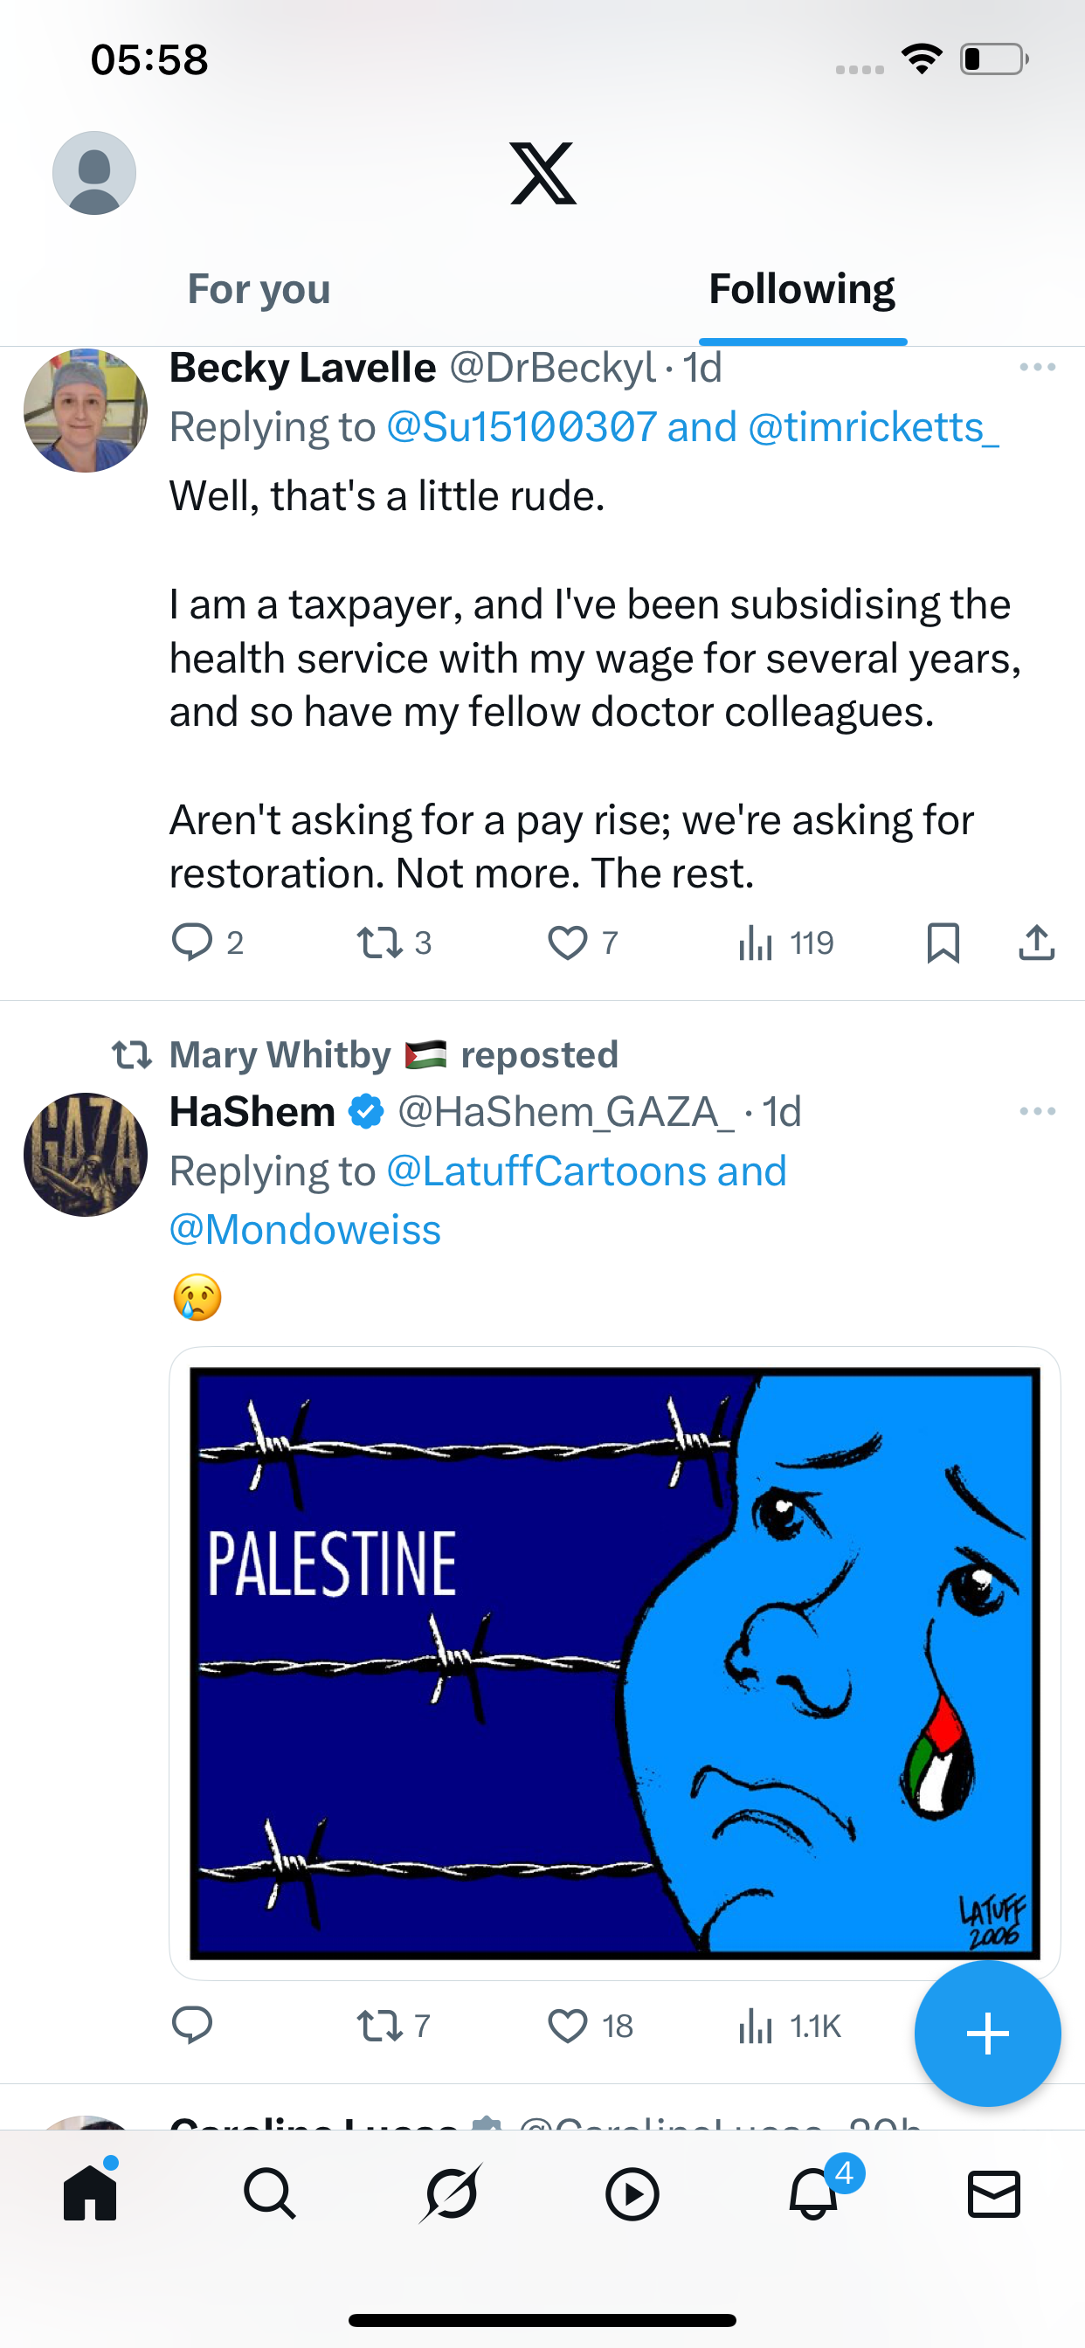Image resolution: width=1085 pixels, height=2348 pixels.
Task: Bookmark Becky Lavelle's post
Action: [943, 943]
